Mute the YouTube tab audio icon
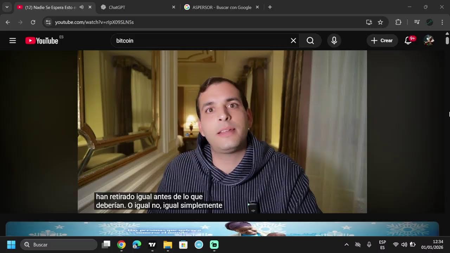The image size is (450, 253). pyautogui.click(x=82, y=7)
